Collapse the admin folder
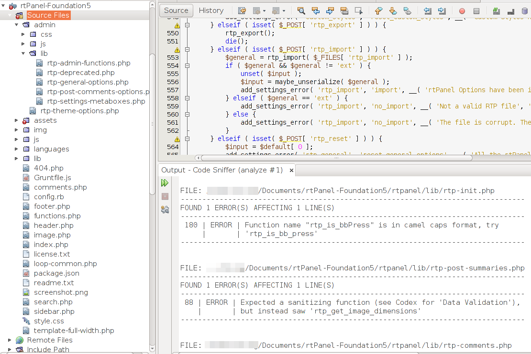Screen dimensions: 531x354 (x=16, y=25)
